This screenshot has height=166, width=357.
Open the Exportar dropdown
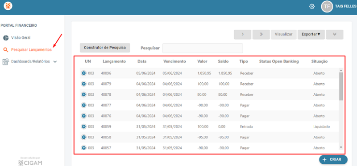311,35
